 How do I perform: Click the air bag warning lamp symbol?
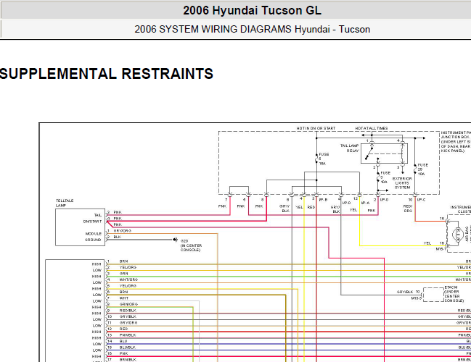(457, 235)
